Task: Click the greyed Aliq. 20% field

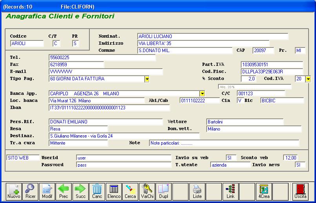Action: point(255,87)
